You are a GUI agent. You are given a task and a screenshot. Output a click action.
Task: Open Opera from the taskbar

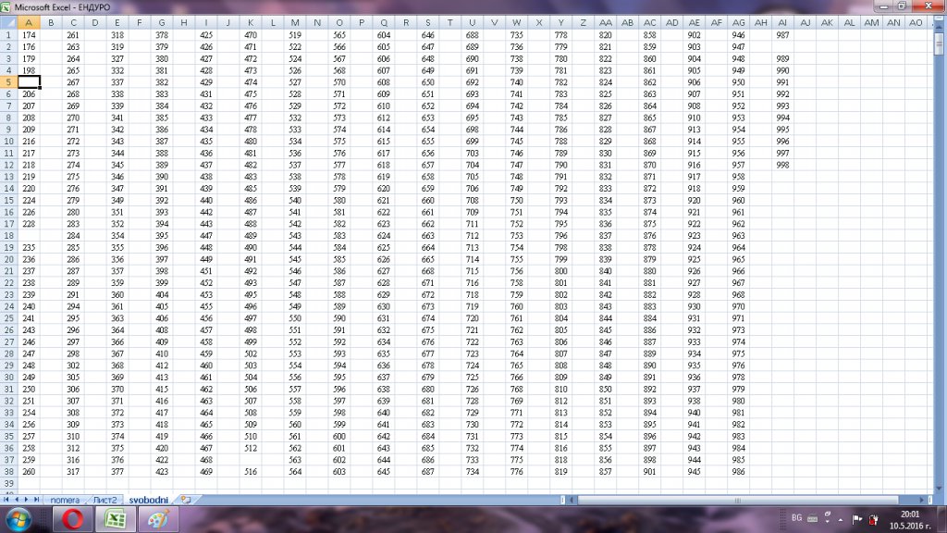tap(72, 520)
